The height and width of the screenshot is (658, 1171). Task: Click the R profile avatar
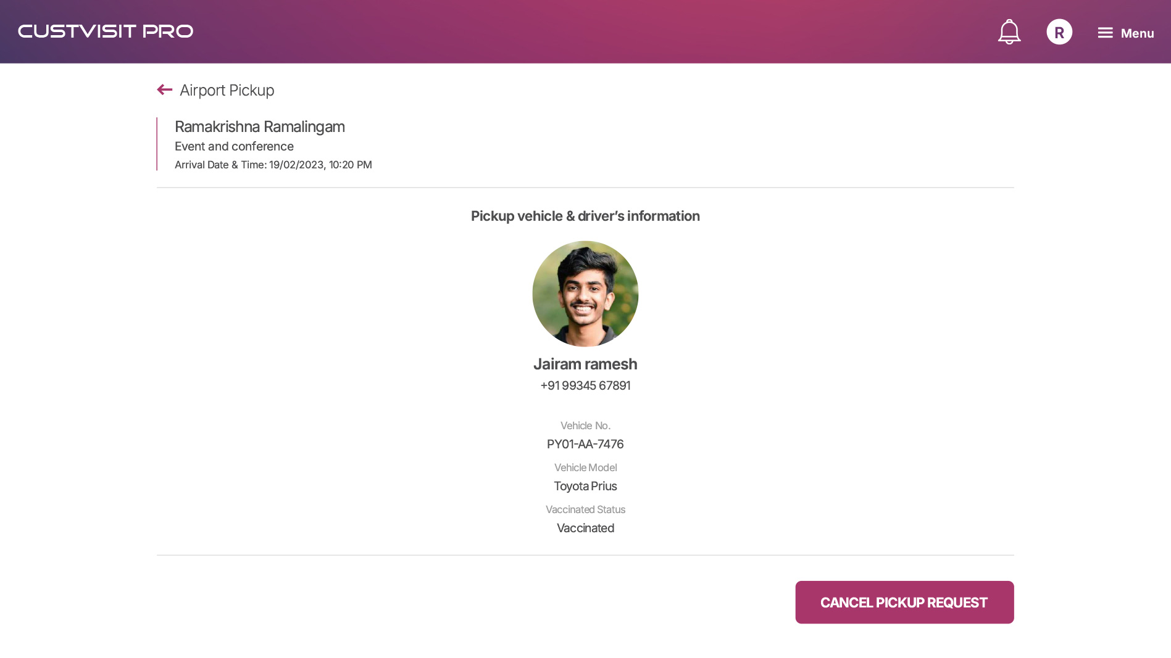1059,32
